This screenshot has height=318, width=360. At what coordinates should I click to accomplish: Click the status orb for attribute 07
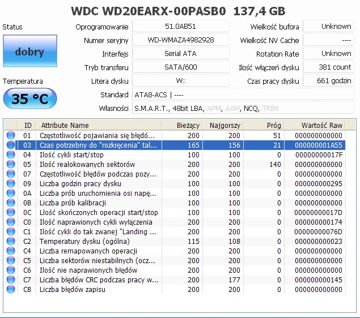pyautogui.click(x=11, y=174)
